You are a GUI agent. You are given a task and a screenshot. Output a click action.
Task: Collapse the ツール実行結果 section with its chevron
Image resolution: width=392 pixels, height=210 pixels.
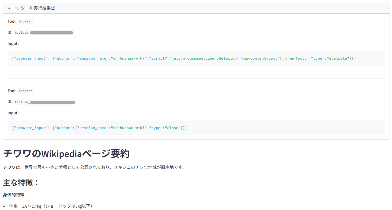coord(9,8)
